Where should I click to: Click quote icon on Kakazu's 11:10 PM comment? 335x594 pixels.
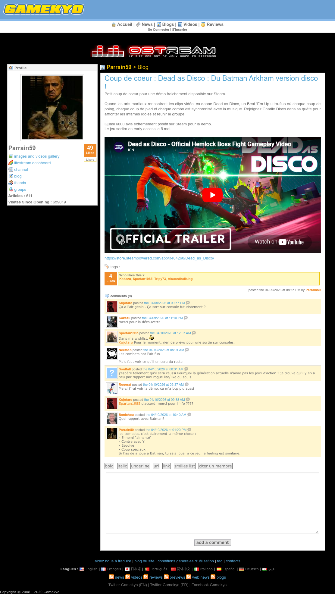point(186,318)
